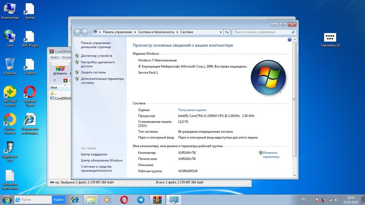Image resolution: width=365 pixels, height=205 pixels.
Task: Go back using the Back arrow button
Action: (x=77, y=32)
